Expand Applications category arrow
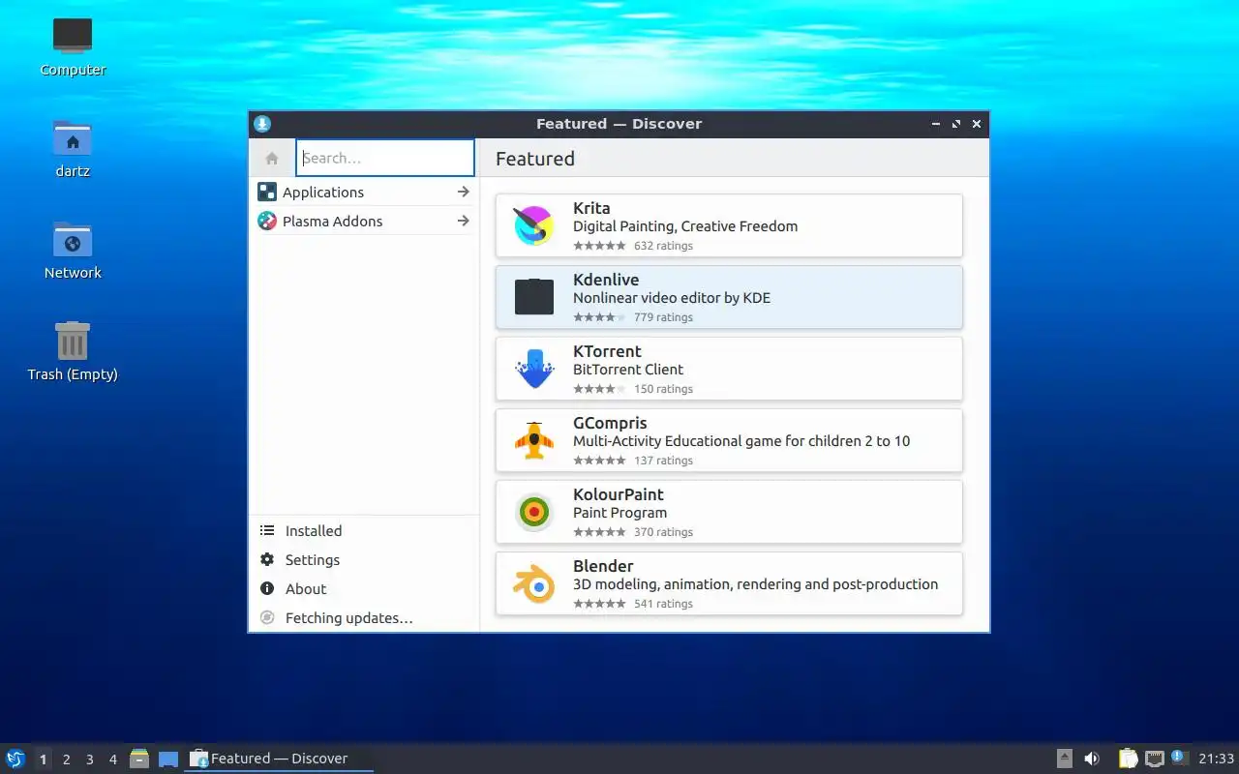 (x=464, y=192)
